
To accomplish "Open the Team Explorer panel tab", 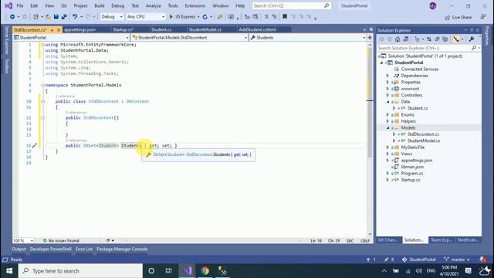I will coord(442,240).
